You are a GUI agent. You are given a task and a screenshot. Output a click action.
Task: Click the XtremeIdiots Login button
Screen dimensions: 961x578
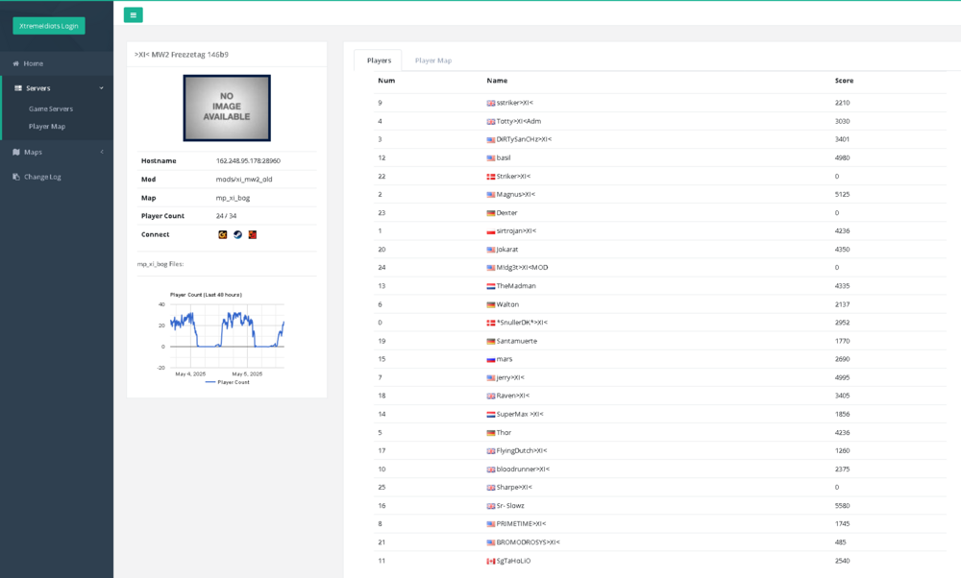(x=47, y=26)
